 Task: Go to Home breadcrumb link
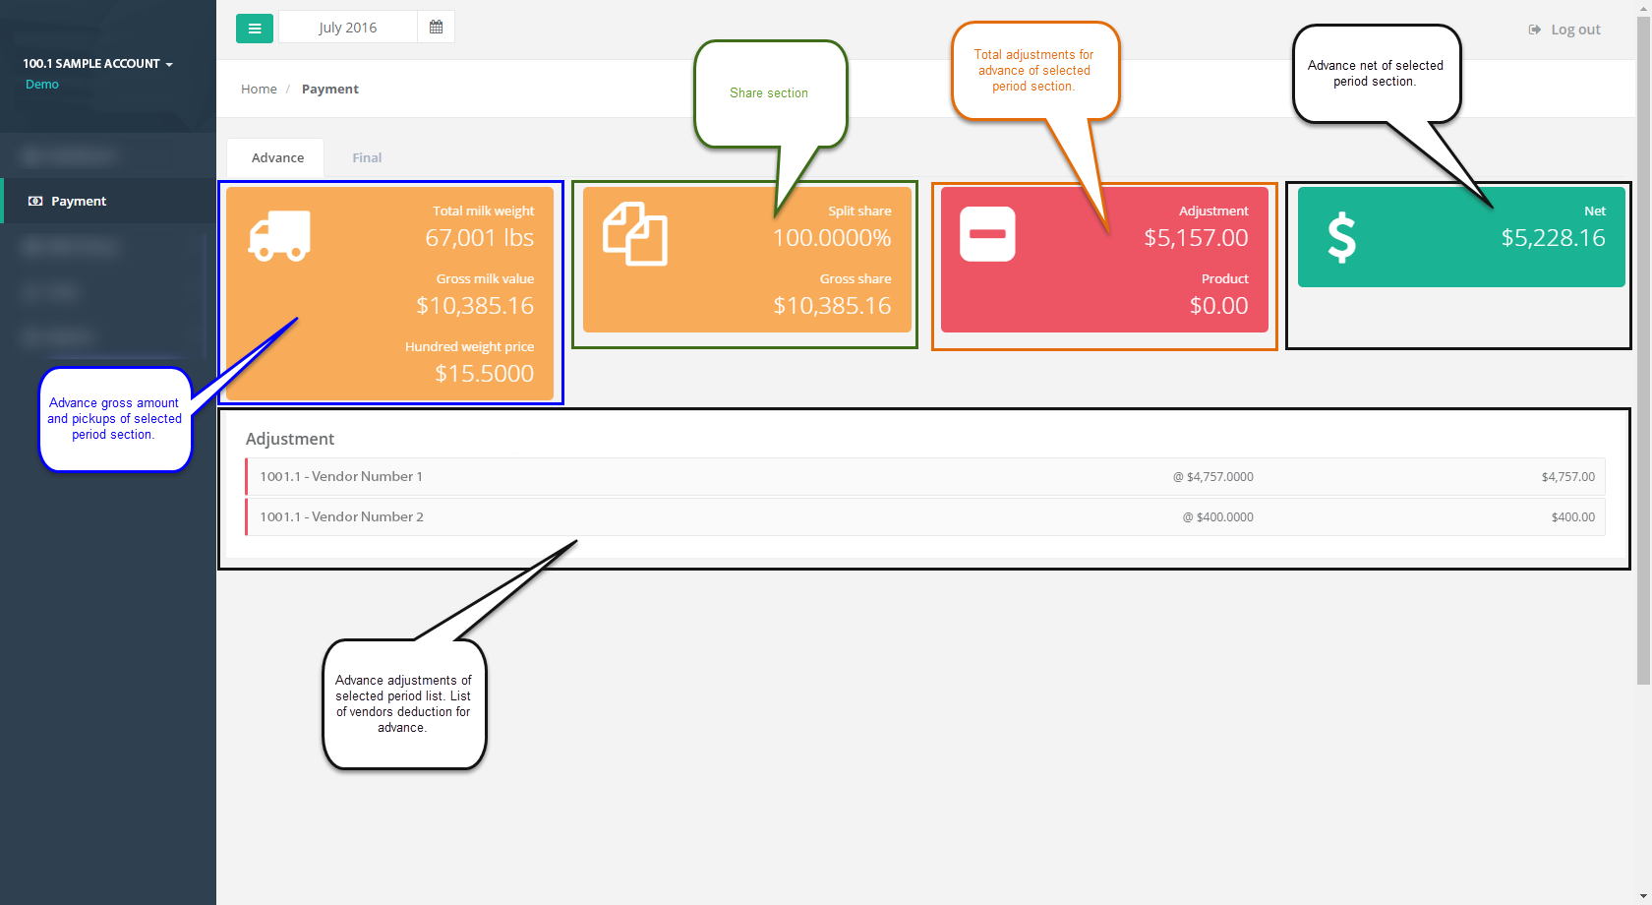259,89
